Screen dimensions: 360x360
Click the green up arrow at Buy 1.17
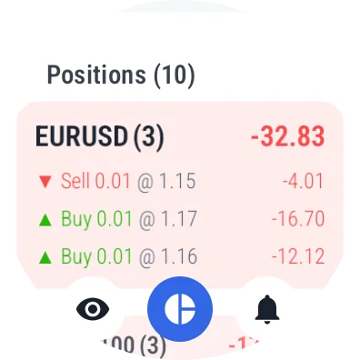tap(45, 220)
